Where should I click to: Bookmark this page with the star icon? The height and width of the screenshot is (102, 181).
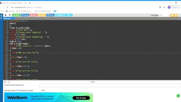164,7
